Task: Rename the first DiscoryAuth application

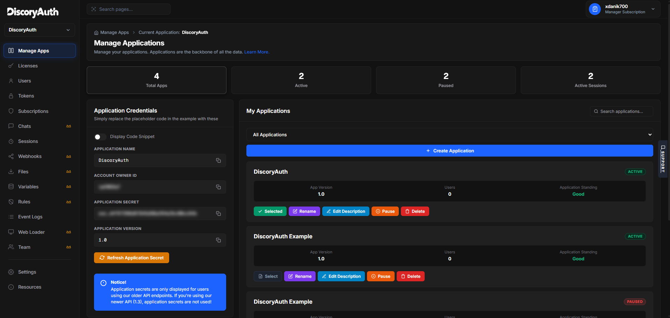Action: 304,211
